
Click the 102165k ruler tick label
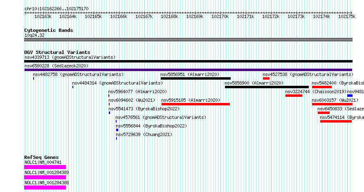[x=93, y=16]
